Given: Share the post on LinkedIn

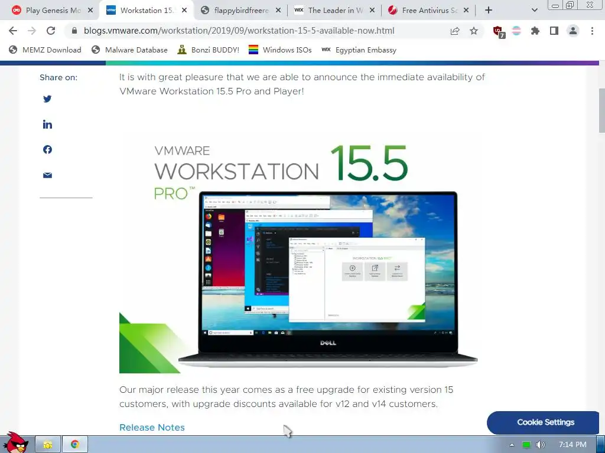Looking at the screenshot, I should 47,124.
